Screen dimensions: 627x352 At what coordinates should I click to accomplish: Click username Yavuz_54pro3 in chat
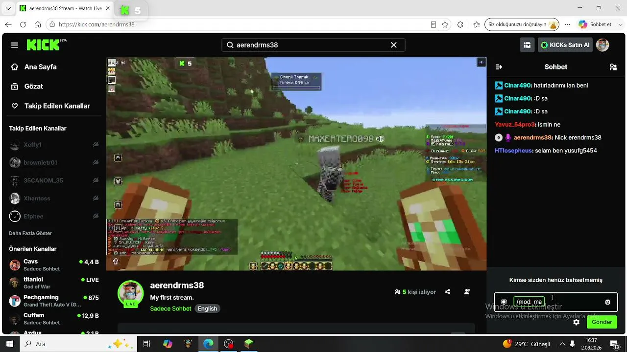click(515, 125)
